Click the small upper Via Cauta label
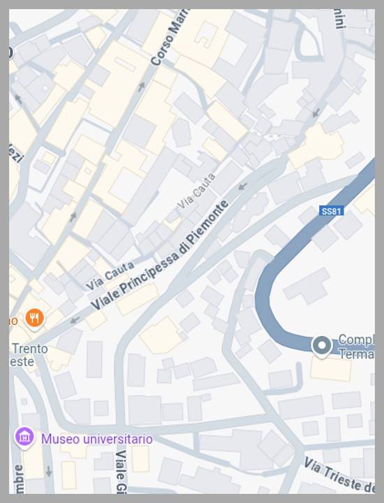384x503 pixels. coord(196,191)
